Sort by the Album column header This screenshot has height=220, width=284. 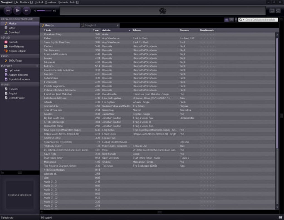click(x=155, y=30)
